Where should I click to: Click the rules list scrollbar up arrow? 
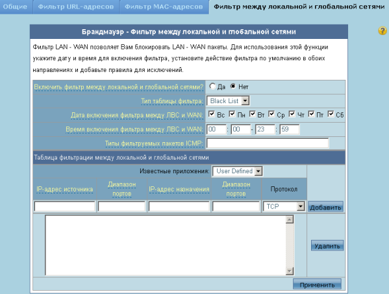290,219
